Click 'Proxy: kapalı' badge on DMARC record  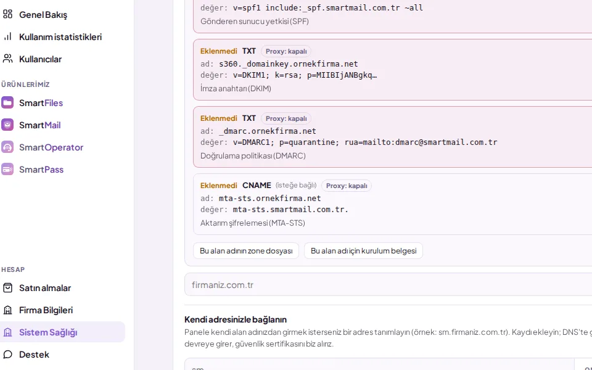tap(286, 118)
